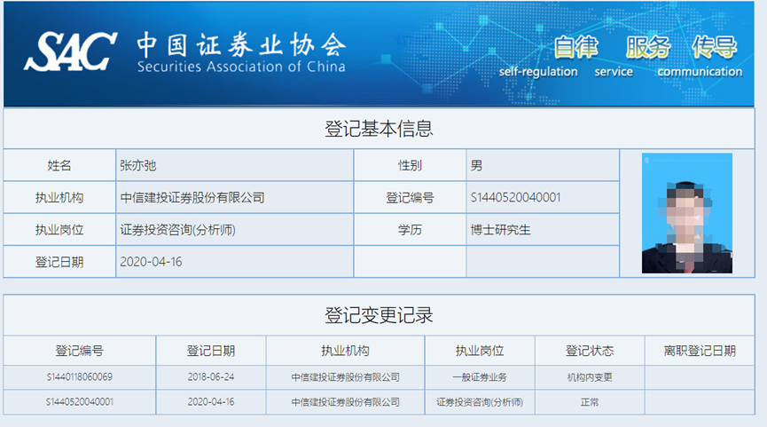Click the 执业机构 column header

[345, 351]
